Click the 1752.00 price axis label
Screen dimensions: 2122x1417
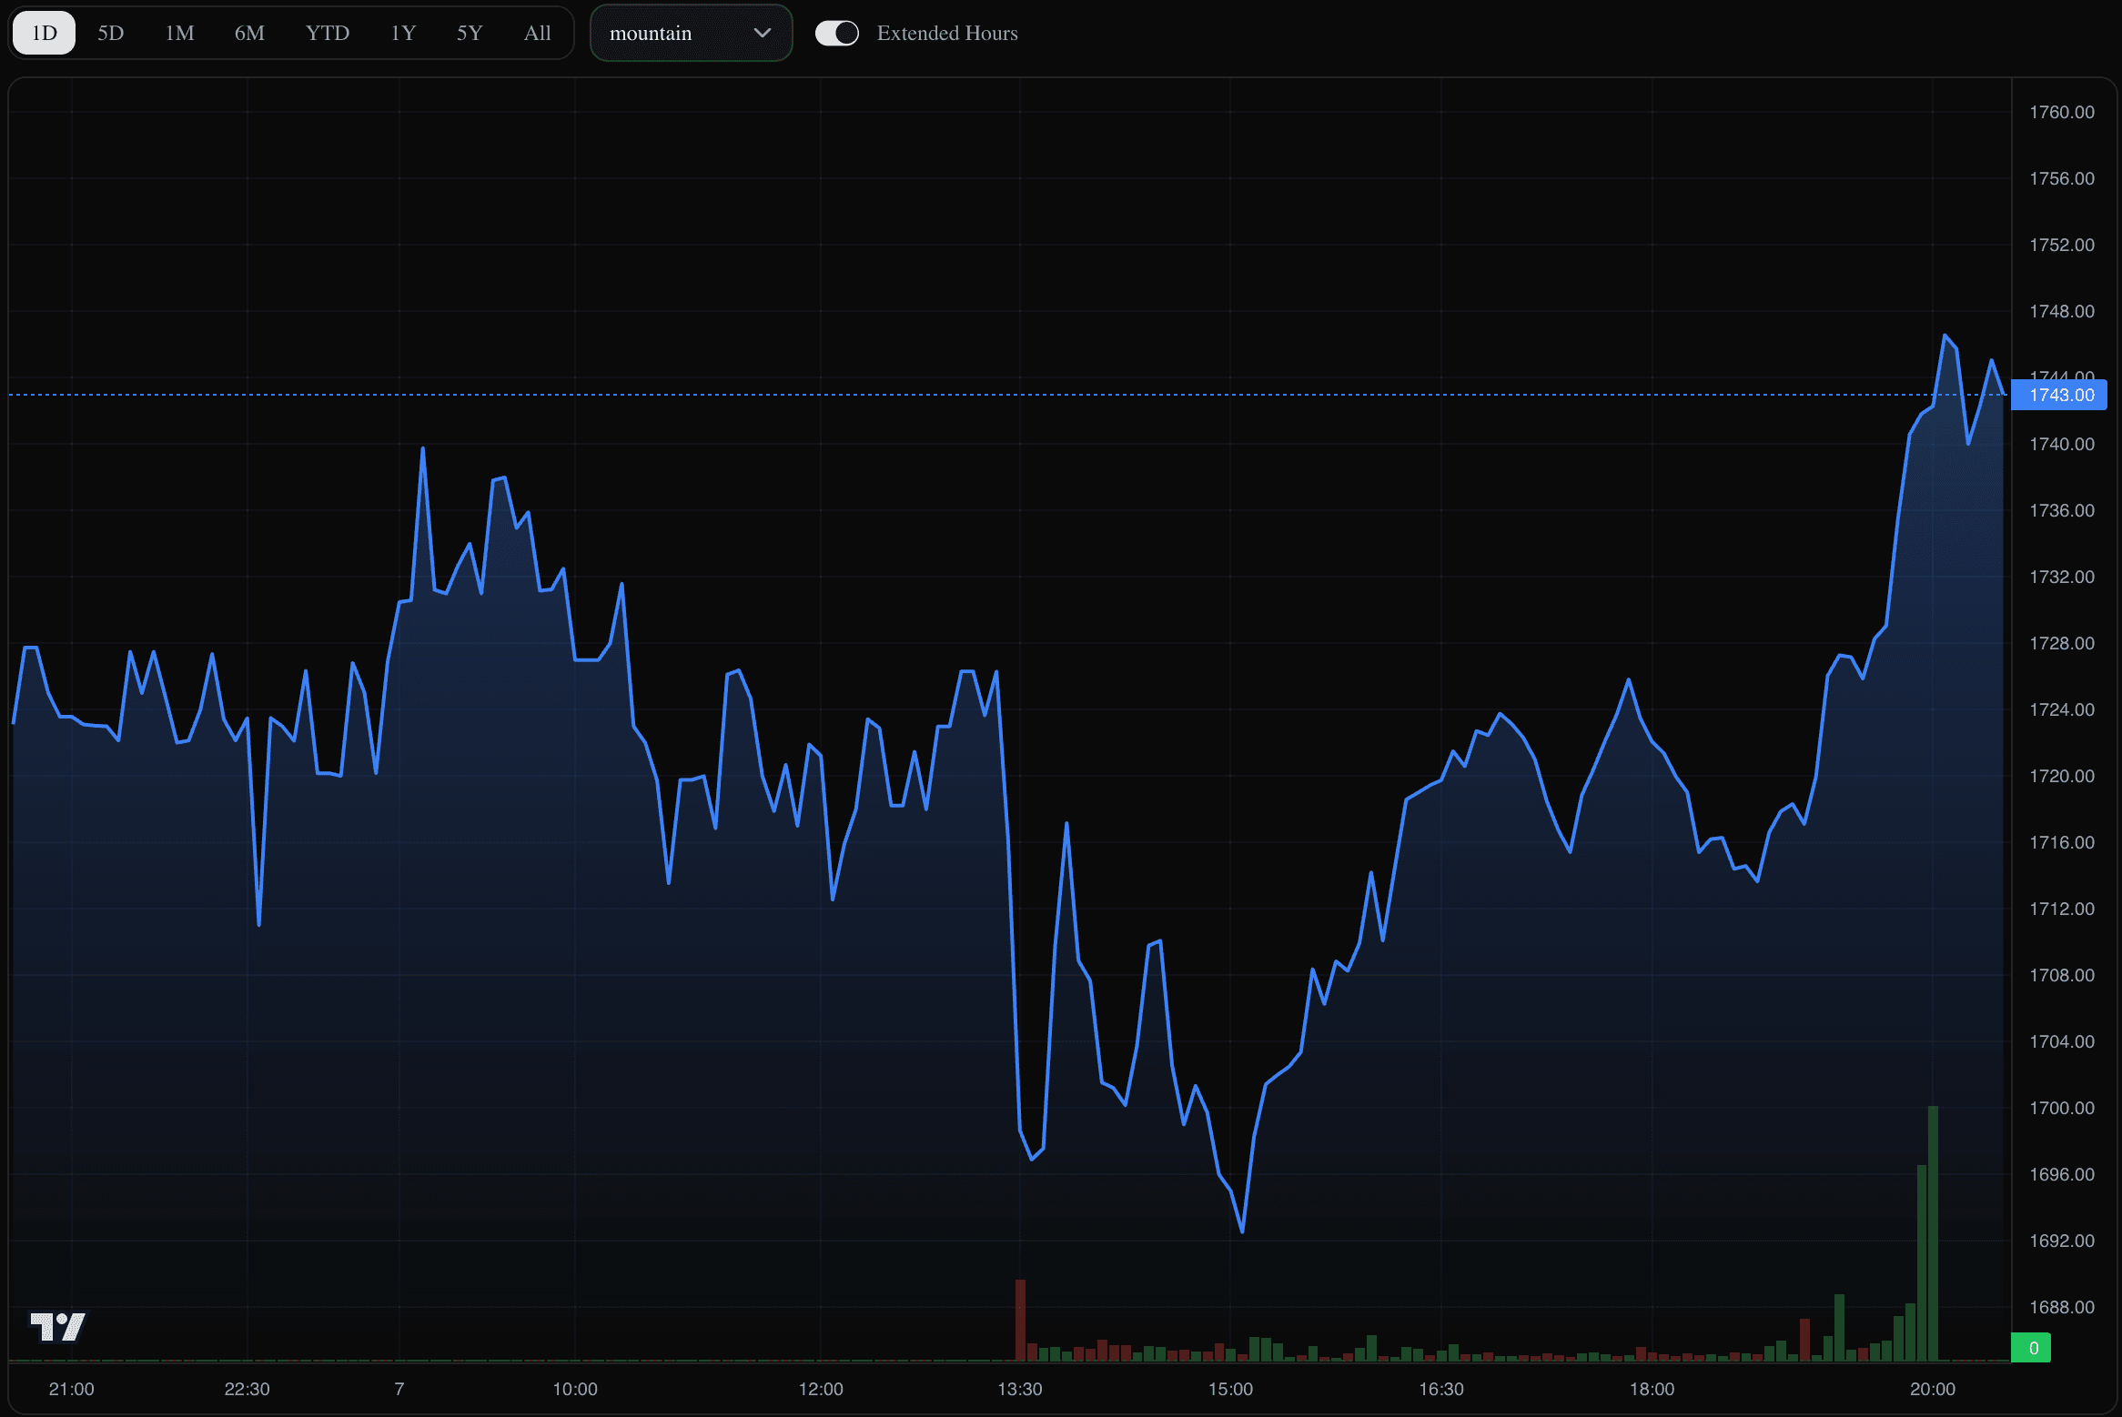pyautogui.click(x=2062, y=245)
